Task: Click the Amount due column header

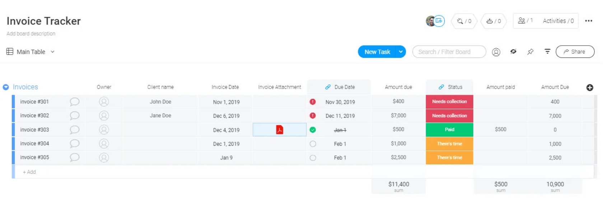Action: [398, 87]
